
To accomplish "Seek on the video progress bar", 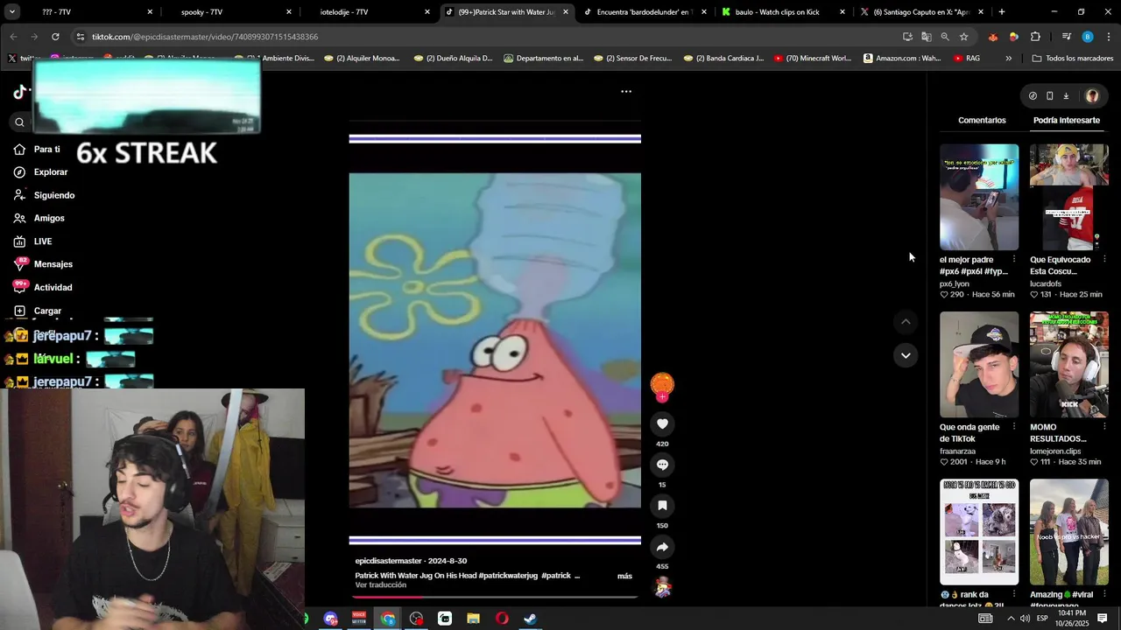I will pyautogui.click(x=495, y=597).
